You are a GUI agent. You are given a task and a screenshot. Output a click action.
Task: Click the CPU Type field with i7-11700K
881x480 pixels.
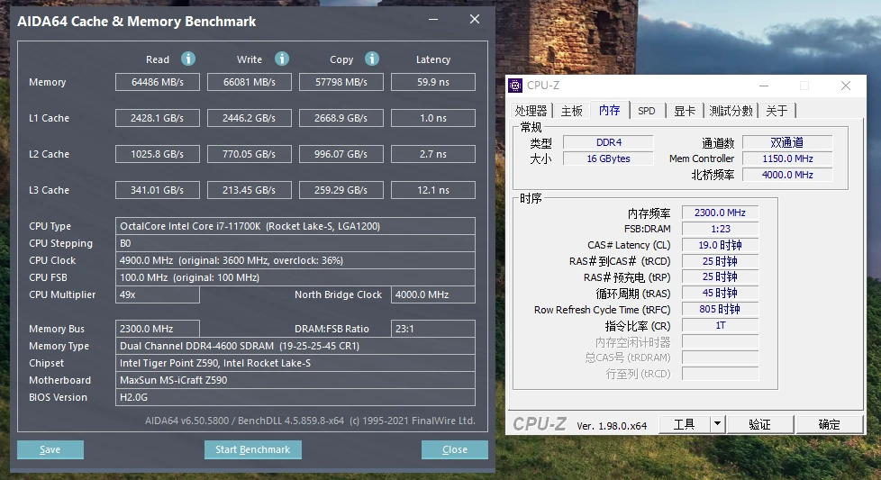tap(295, 226)
